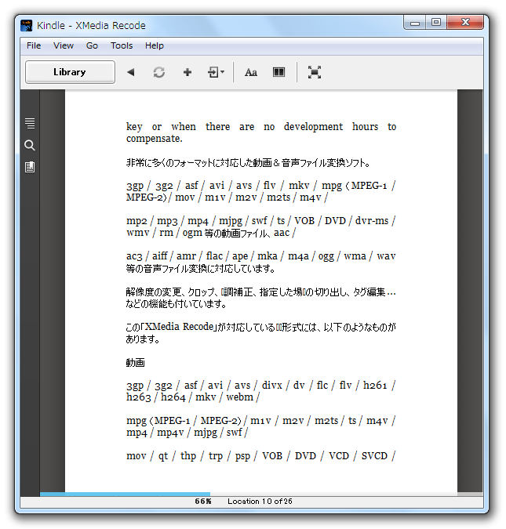Open the Go menu
Screen dimensions: 506x529
pyautogui.click(x=92, y=45)
